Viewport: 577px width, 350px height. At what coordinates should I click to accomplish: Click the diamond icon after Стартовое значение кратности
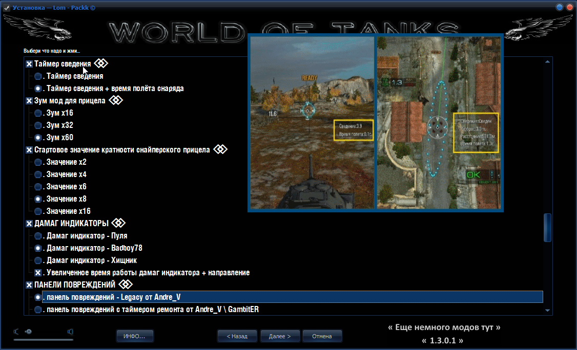coord(220,149)
